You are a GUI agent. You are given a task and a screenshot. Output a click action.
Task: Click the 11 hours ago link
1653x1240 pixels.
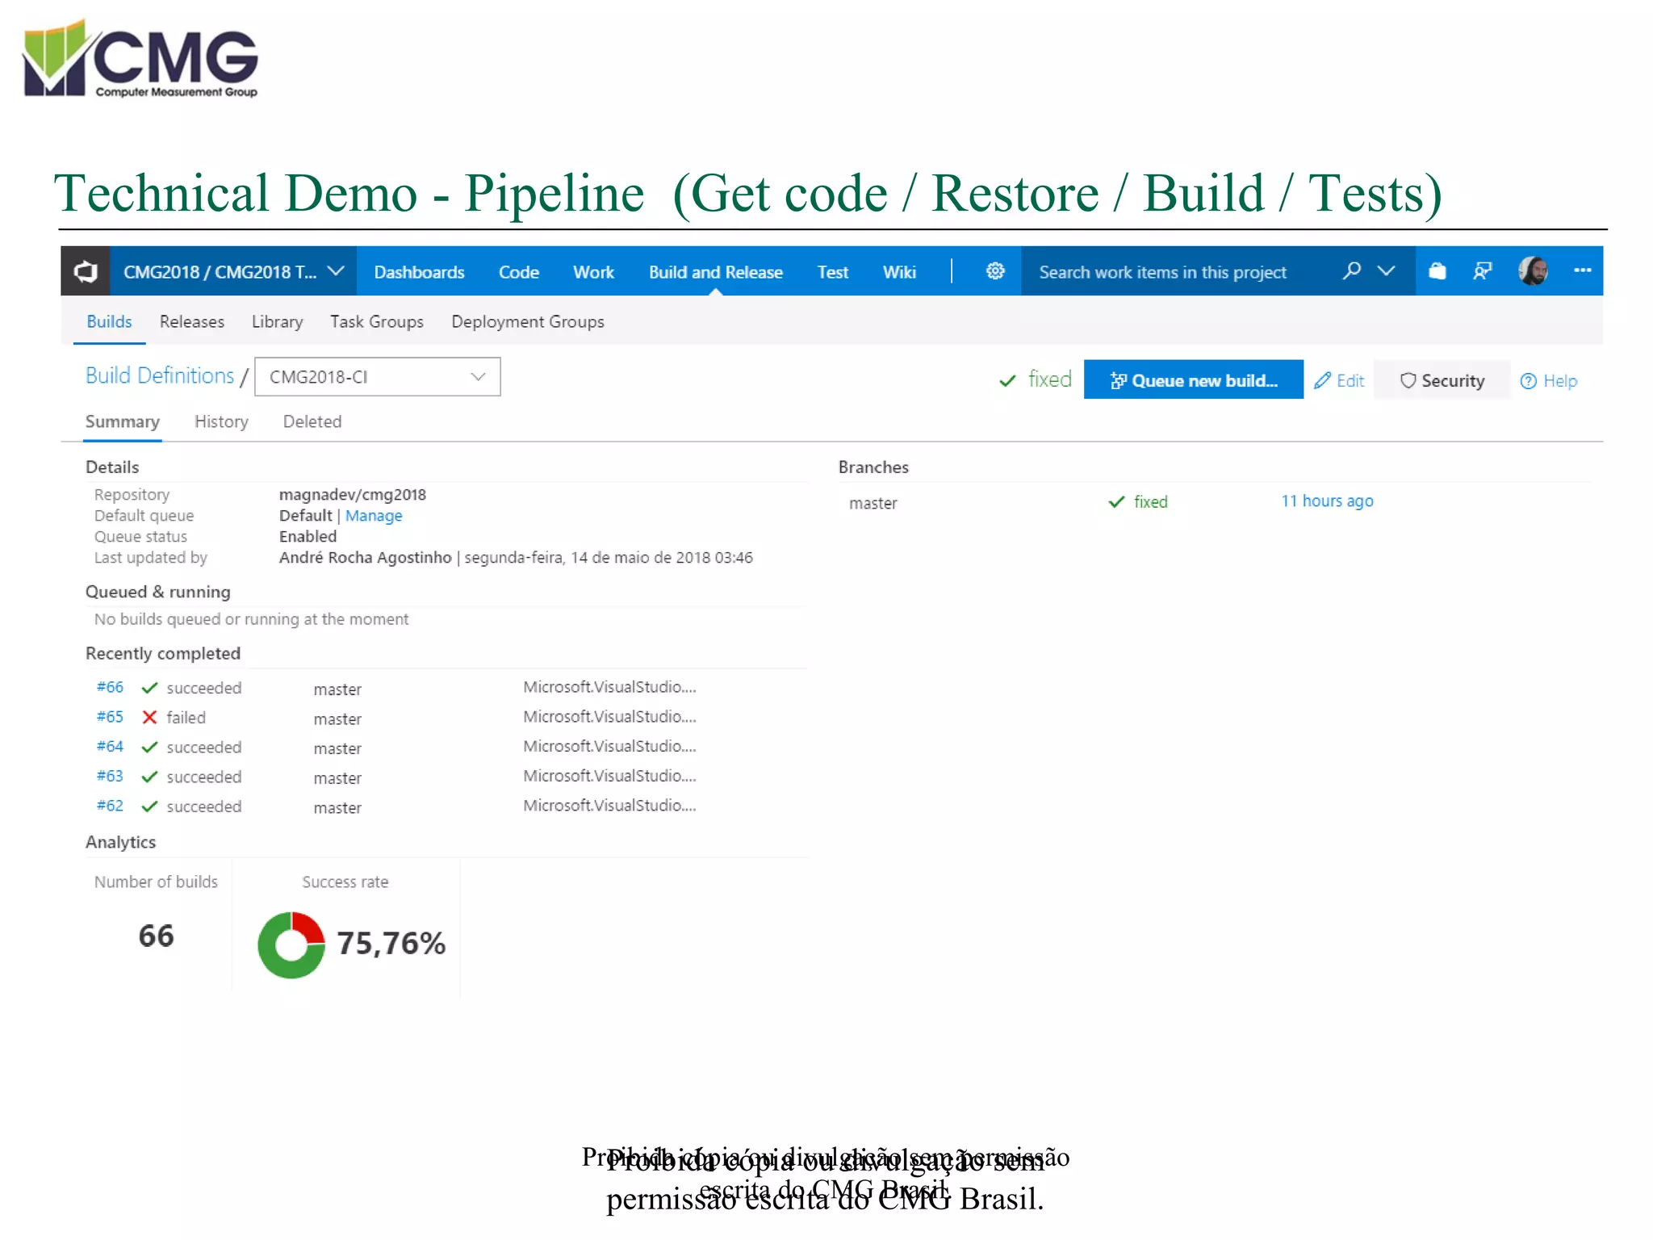(x=1327, y=501)
